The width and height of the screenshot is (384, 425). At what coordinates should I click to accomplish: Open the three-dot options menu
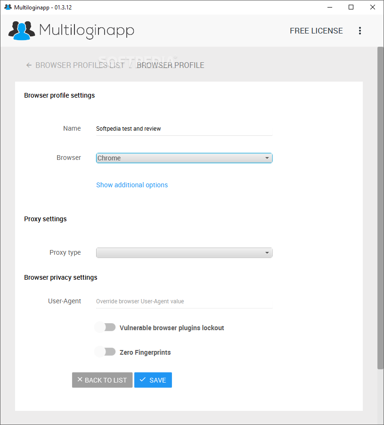(359, 31)
